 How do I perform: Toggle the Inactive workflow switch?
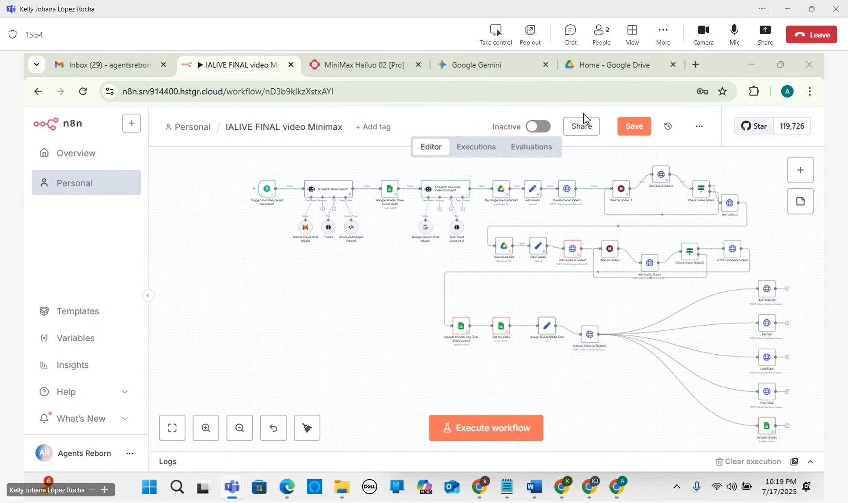tap(538, 127)
